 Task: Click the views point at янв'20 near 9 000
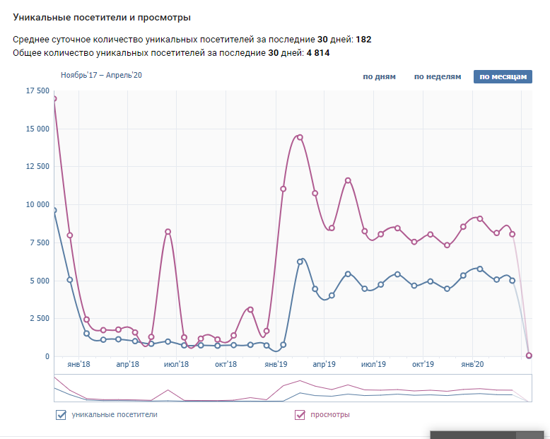(480, 218)
